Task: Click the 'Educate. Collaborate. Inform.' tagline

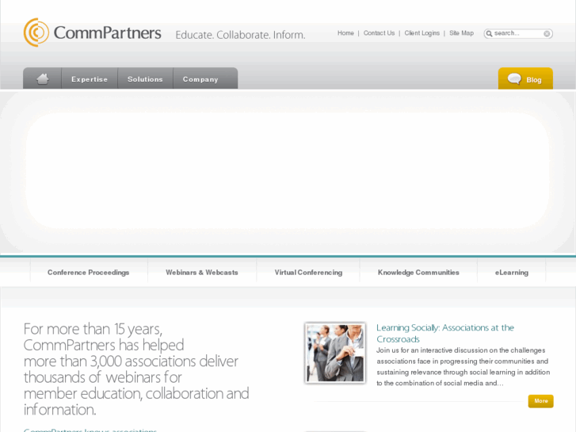Action: [240, 35]
